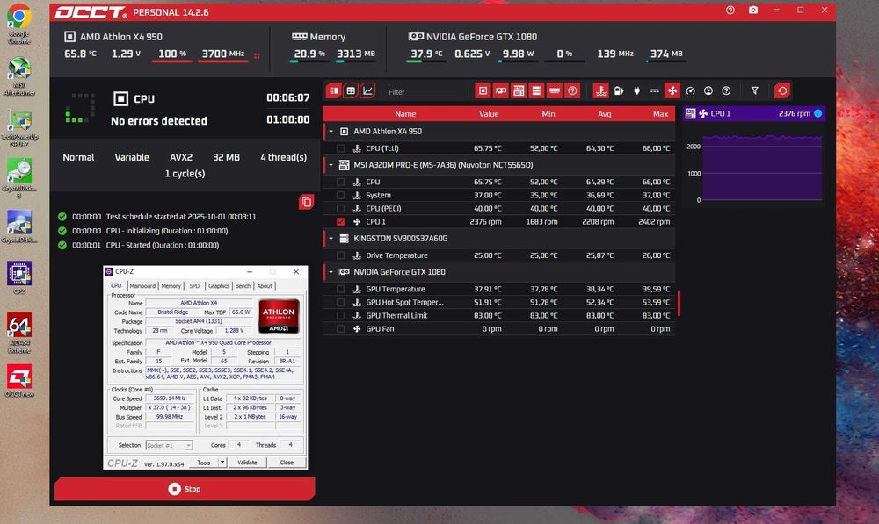Collapse the KINGSTON SV300S37A60G group
879x524 pixels.
coord(331,239)
